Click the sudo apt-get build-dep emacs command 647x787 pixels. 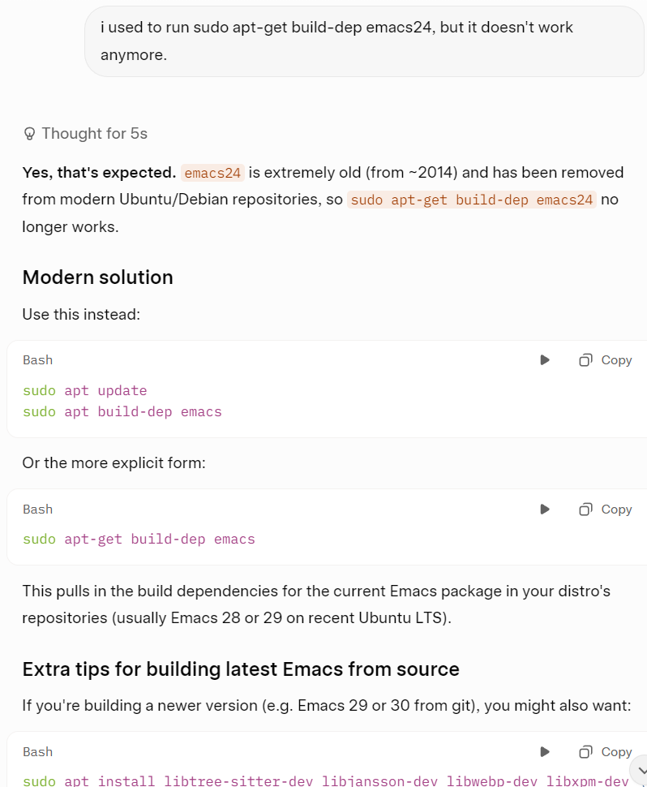139,539
